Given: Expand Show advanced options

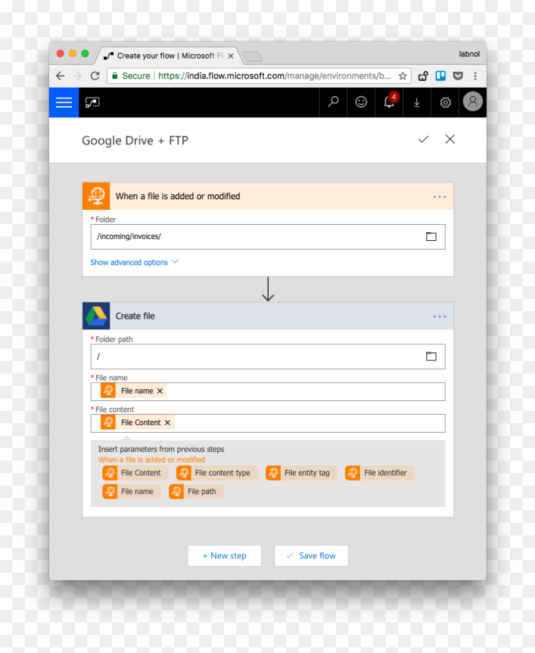Looking at the screenshot, I should point(134,262).
